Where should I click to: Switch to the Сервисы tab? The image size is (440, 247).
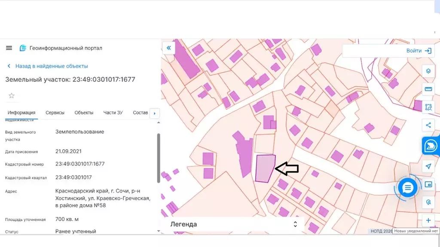click(55, 113)
